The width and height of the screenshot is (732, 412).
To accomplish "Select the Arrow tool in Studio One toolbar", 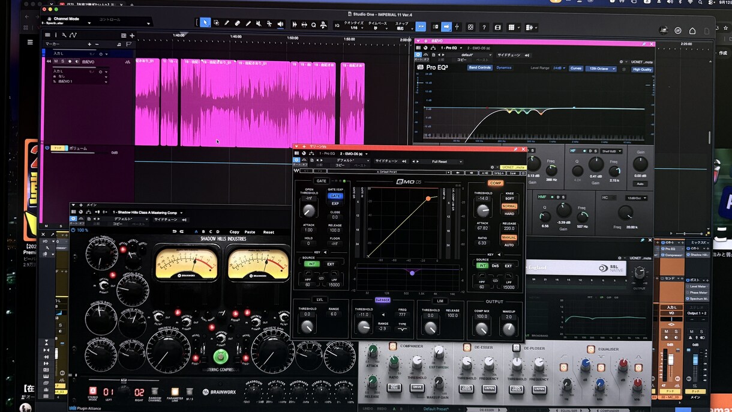I will point(205,23).
